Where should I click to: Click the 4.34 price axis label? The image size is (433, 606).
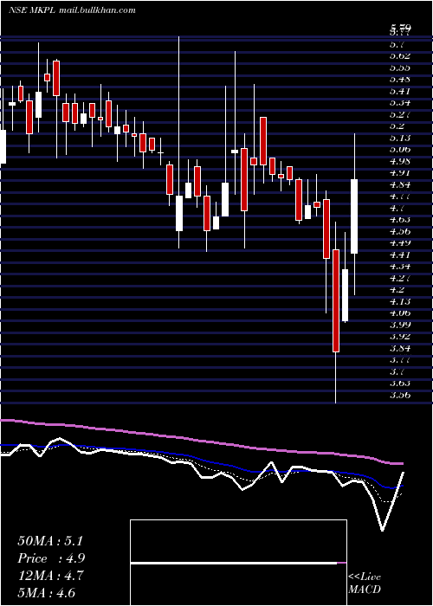pyautogui.click(x=400, y=267)
